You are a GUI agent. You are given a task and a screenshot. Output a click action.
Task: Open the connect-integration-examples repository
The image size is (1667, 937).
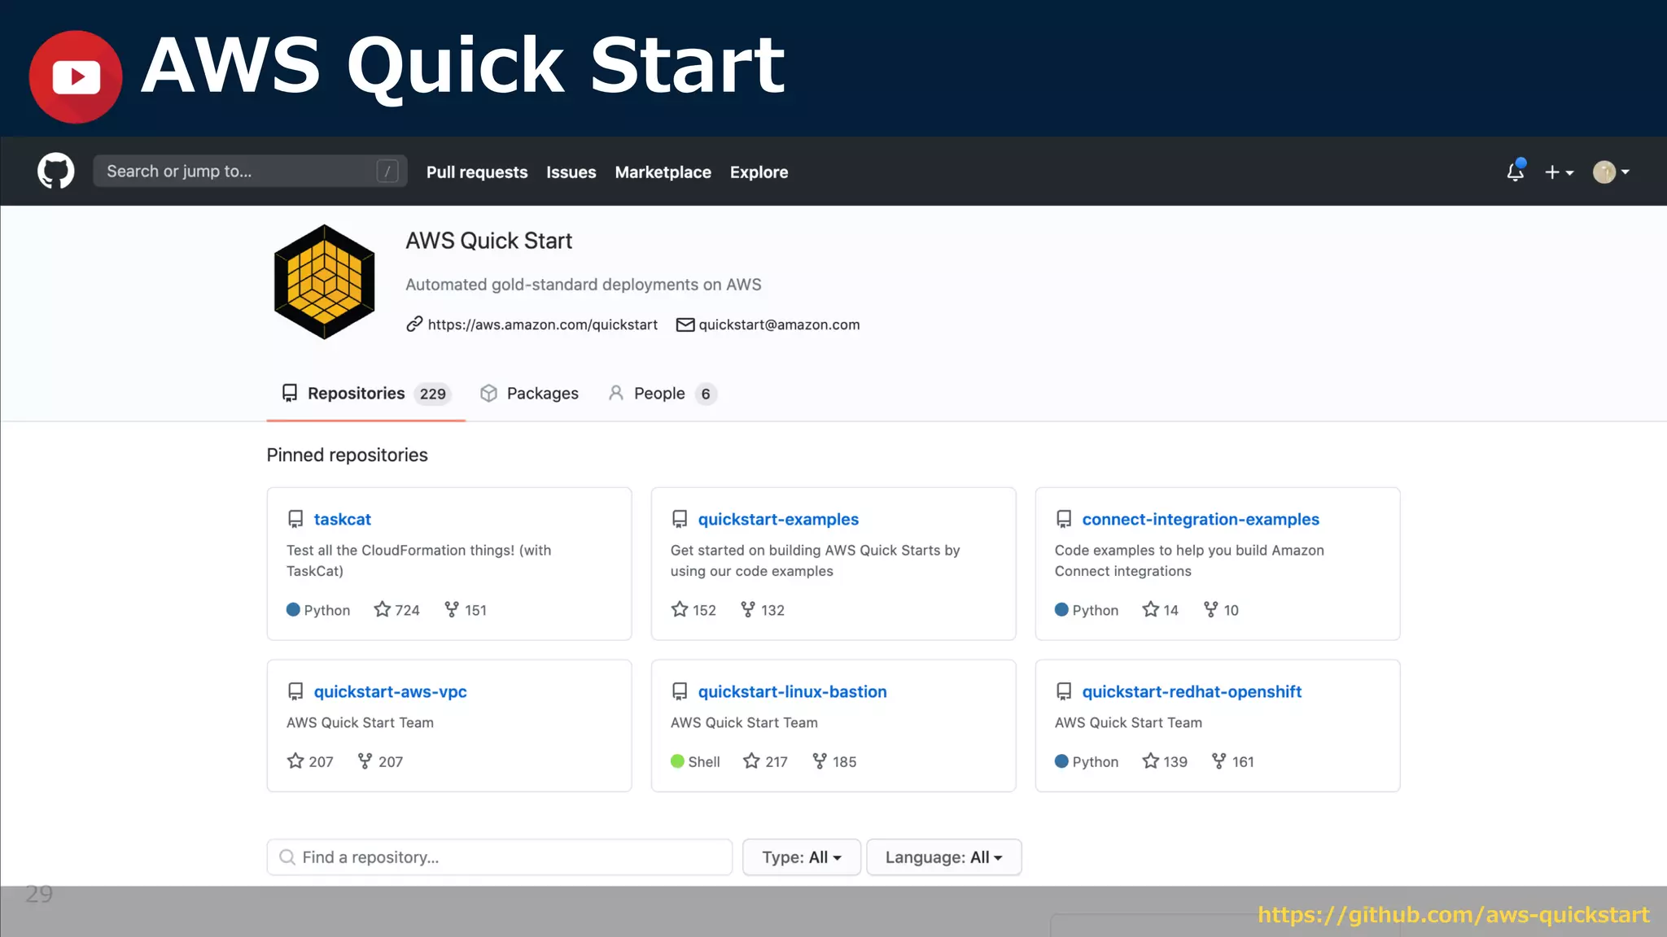click(x=1201, y=519)
